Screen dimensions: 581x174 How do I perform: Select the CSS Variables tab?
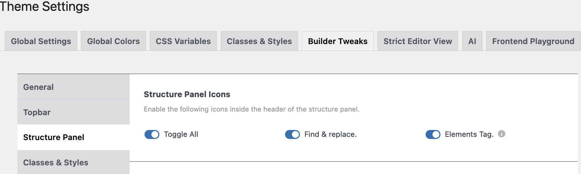point(183,41)
